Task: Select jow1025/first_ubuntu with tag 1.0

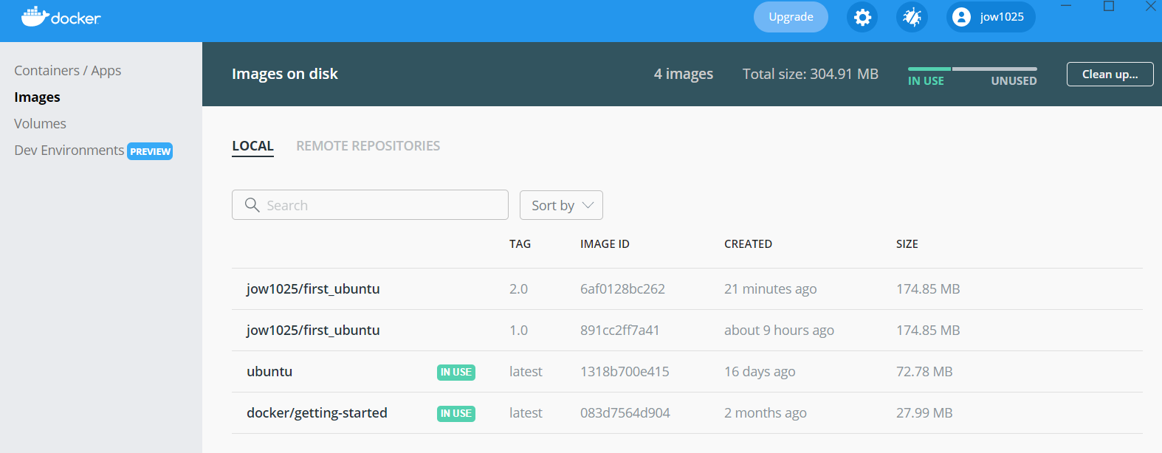Action: [687, 331]
